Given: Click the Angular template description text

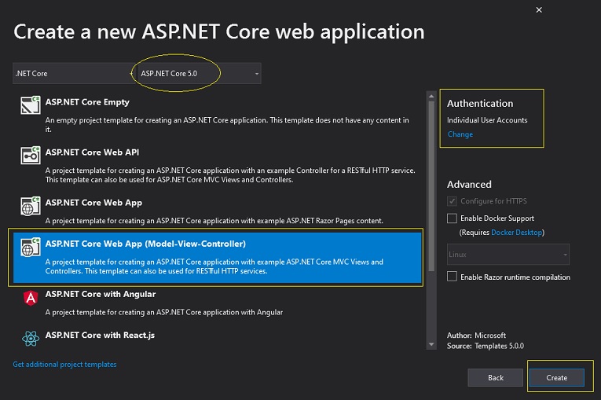Looking at the screenshot, I should [164, 312].
